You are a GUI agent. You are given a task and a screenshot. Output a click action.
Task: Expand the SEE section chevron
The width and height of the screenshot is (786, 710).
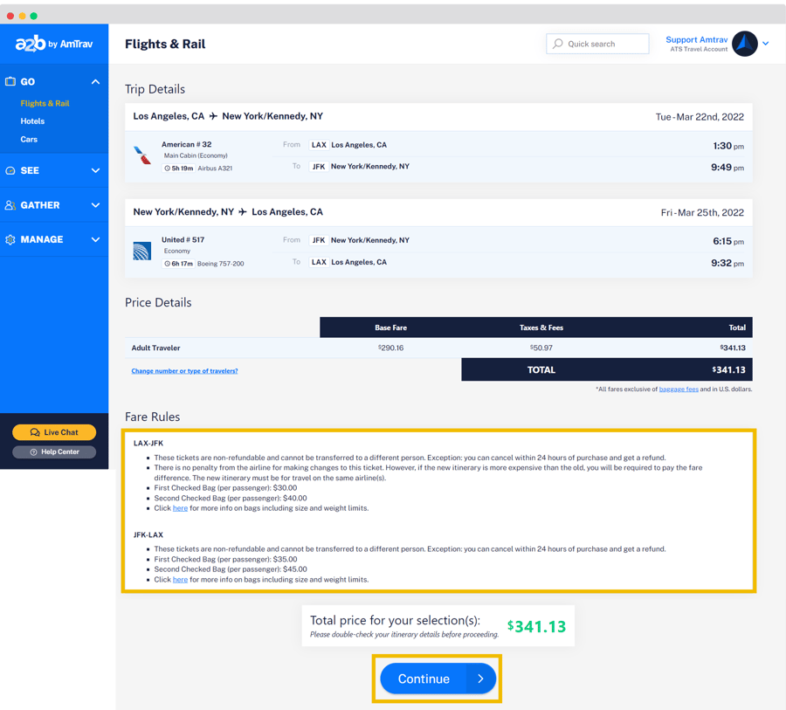[95, 170]
